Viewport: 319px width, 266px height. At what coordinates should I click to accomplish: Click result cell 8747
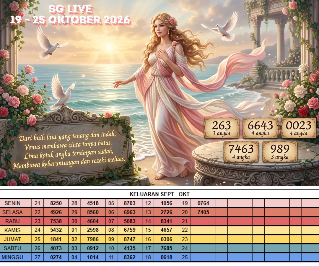pos(130,239)
